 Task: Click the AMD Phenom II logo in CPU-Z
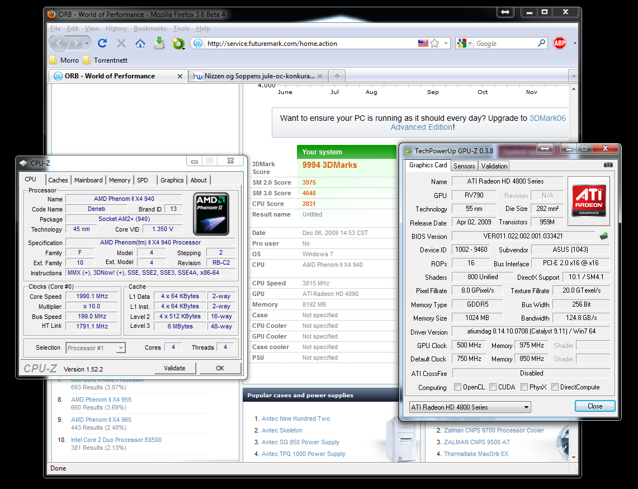pyautogui.click(x=211, y=214)
